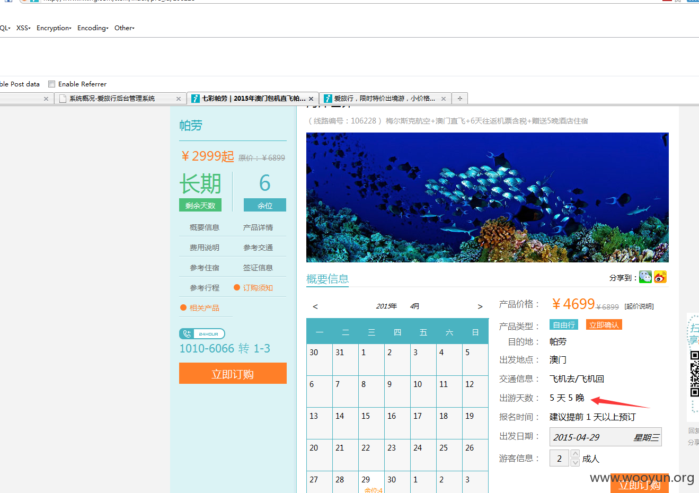Share via the Weibo icon
The width and height of the screenshot is (699, 493).
click(x=660, y=277)
